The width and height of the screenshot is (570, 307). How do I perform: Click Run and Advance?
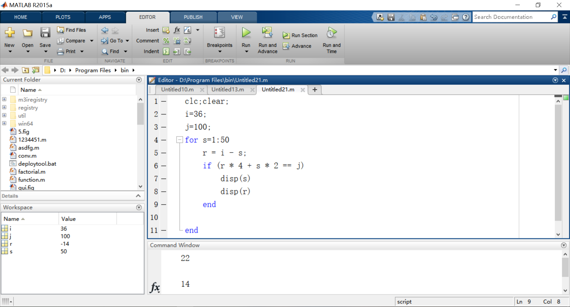tap(267, 40)
